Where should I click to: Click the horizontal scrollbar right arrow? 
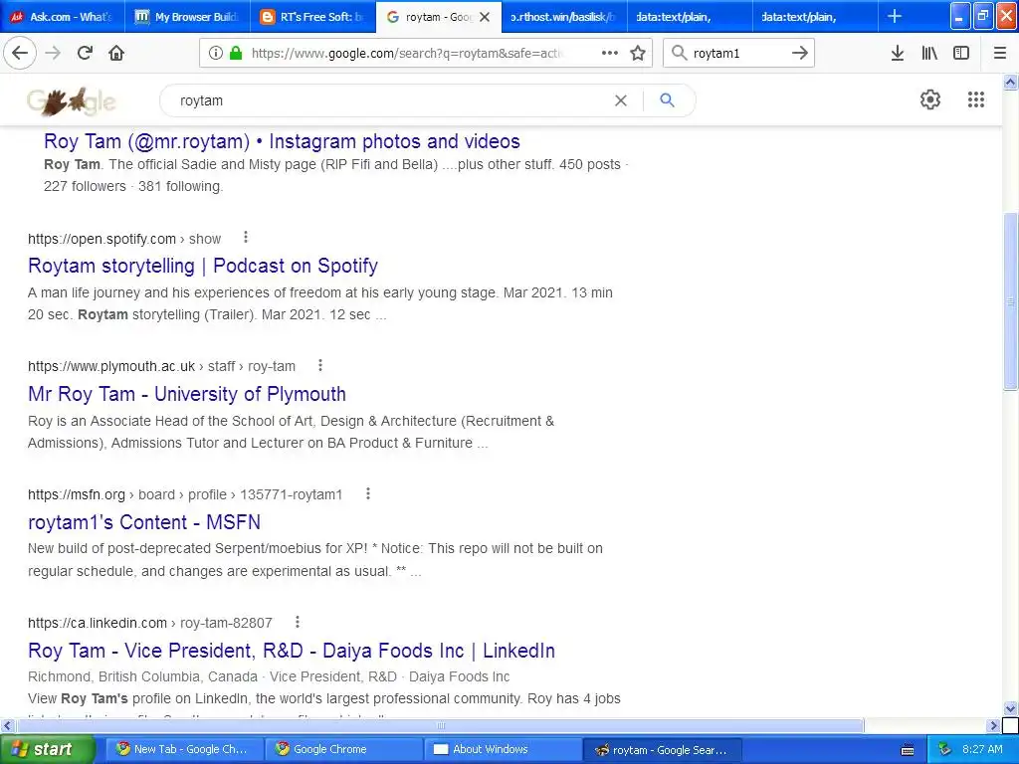tap(994, 725)
